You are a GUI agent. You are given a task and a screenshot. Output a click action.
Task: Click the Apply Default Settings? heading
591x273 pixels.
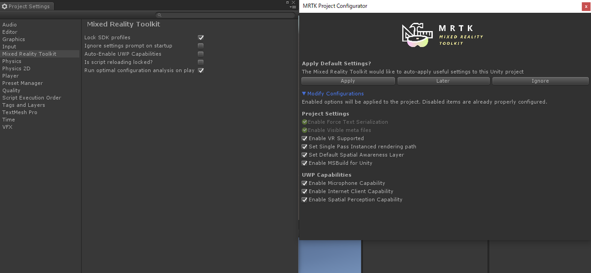(x=336, y=64)
